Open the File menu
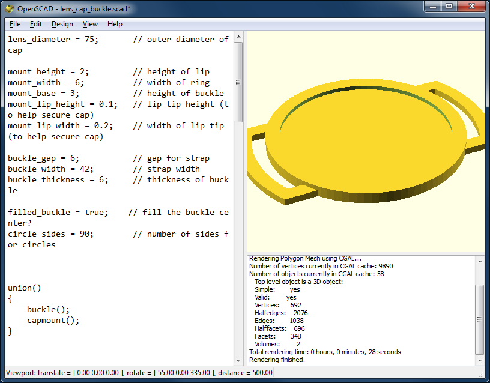The height and width of the screenshot is (383, 490). point(14,24)
